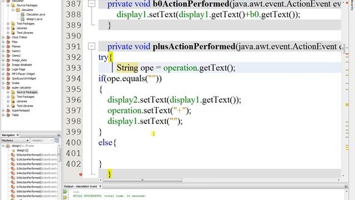Open the <empty> filter dropdown in Navigator
This screenshot has height=200, width=355.
42,141
